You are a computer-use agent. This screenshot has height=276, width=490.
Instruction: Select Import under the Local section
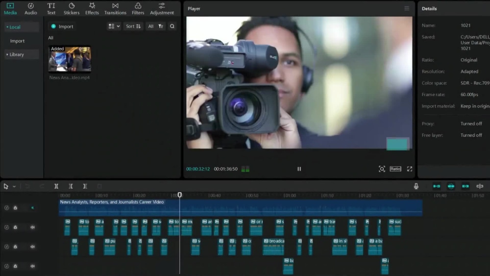pos(17,41)
